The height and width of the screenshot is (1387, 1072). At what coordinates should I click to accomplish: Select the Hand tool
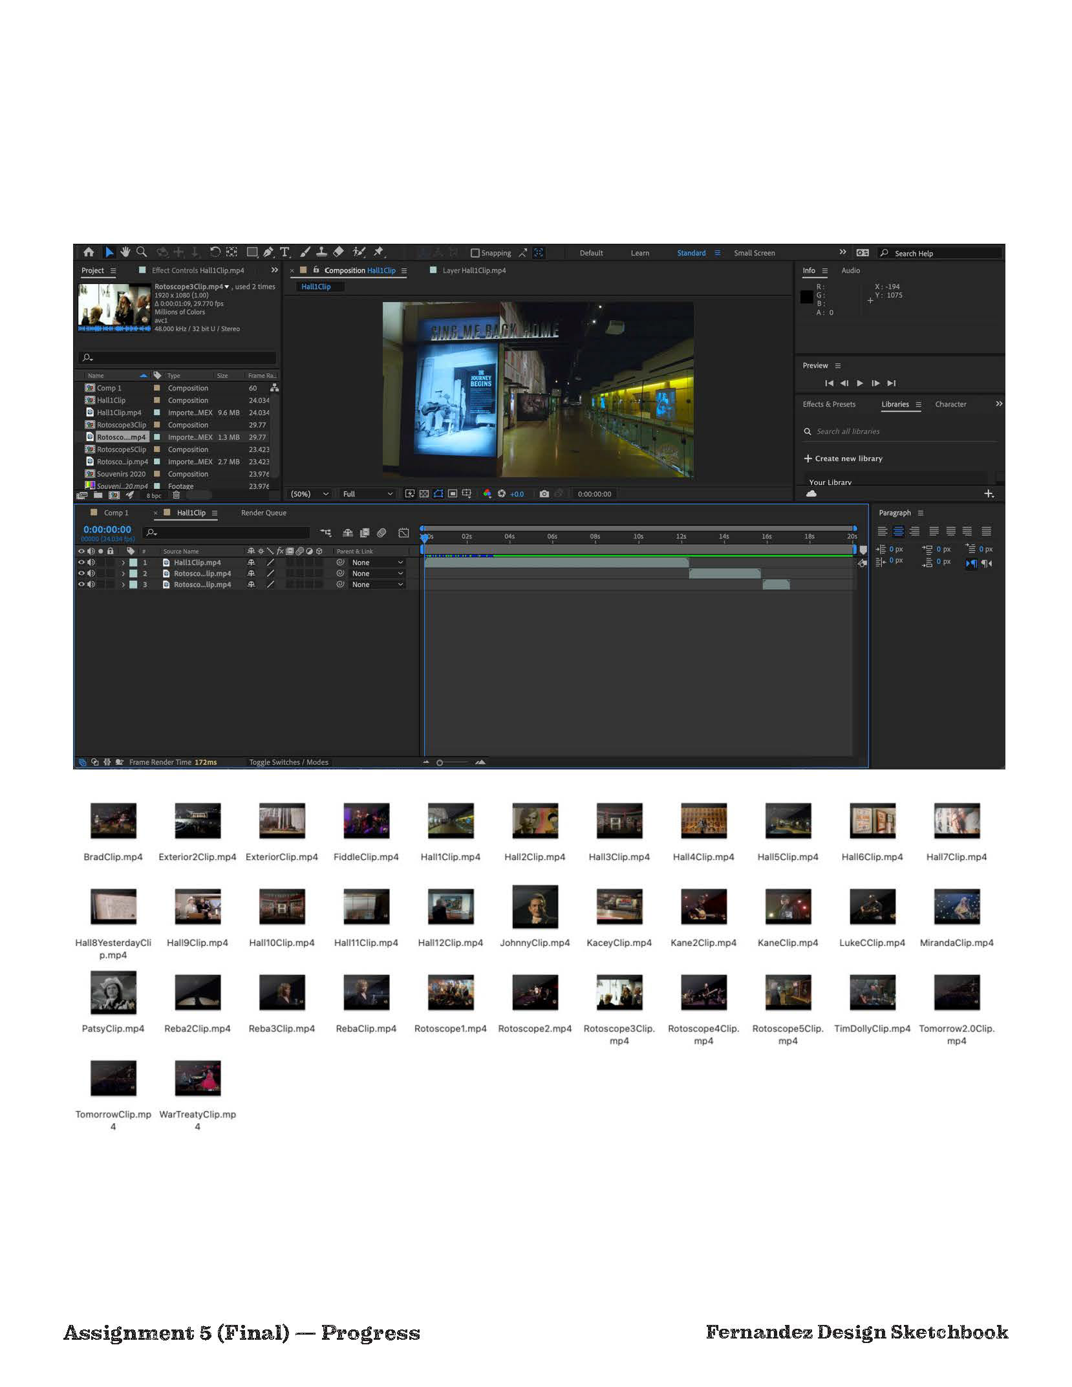click(125, 252)
